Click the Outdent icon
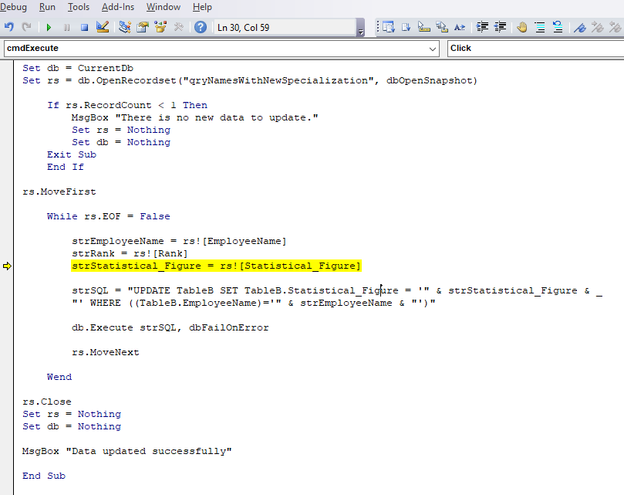The width and height of the screenshot is (624, 495). click(500, 27)
